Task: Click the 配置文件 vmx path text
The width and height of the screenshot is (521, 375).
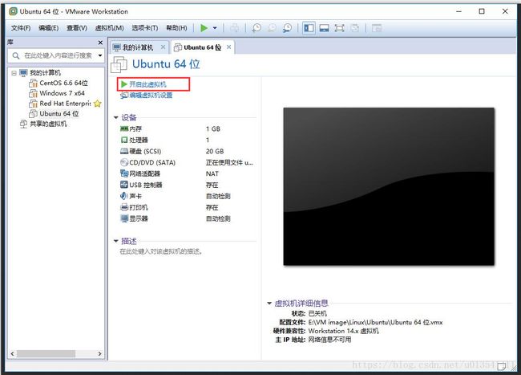Action: tap(375, 322)
